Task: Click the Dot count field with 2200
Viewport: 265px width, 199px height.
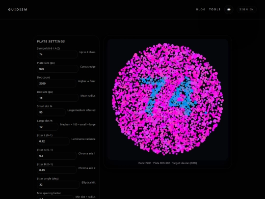Action: coord(56,84)
